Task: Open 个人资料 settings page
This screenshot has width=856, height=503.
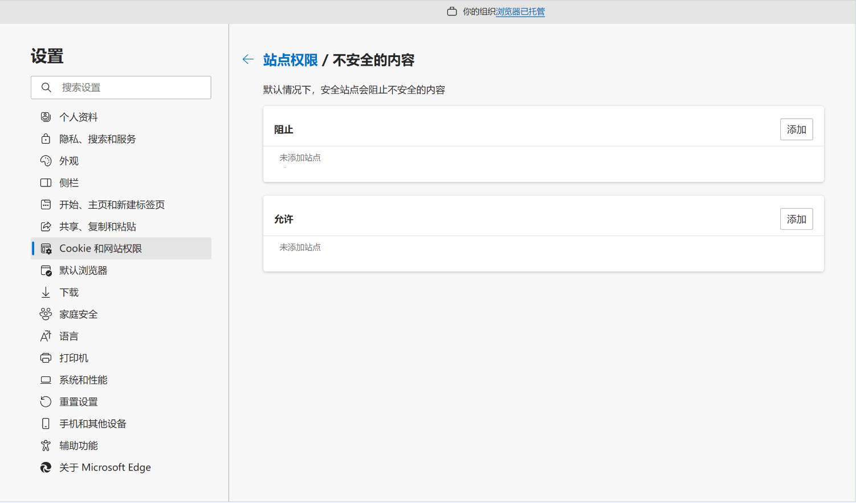Action: (x=121, y=117)
